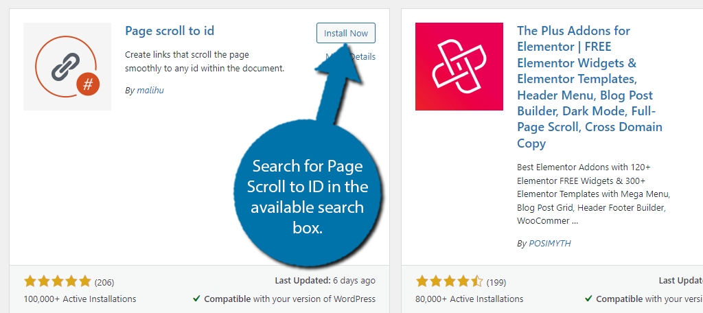
Task: Open the malihu author link
Action: 150,90
